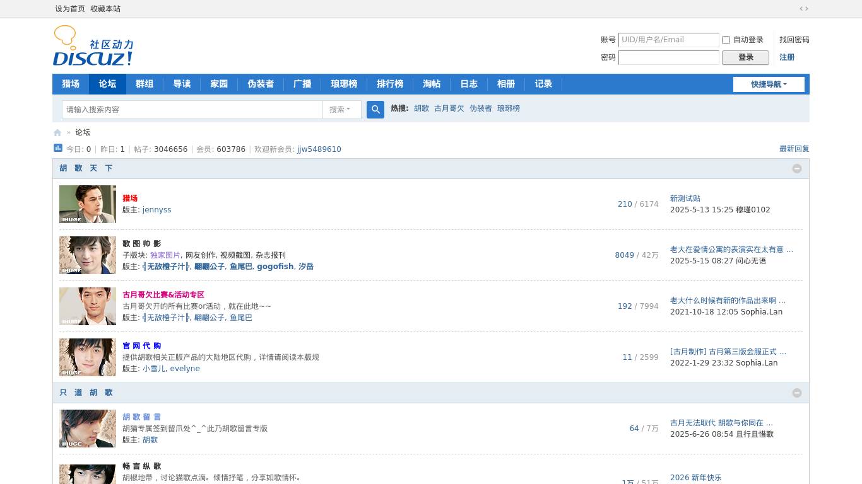
Task: Open the 独家图片 subforum link
Action: point(165,255)
